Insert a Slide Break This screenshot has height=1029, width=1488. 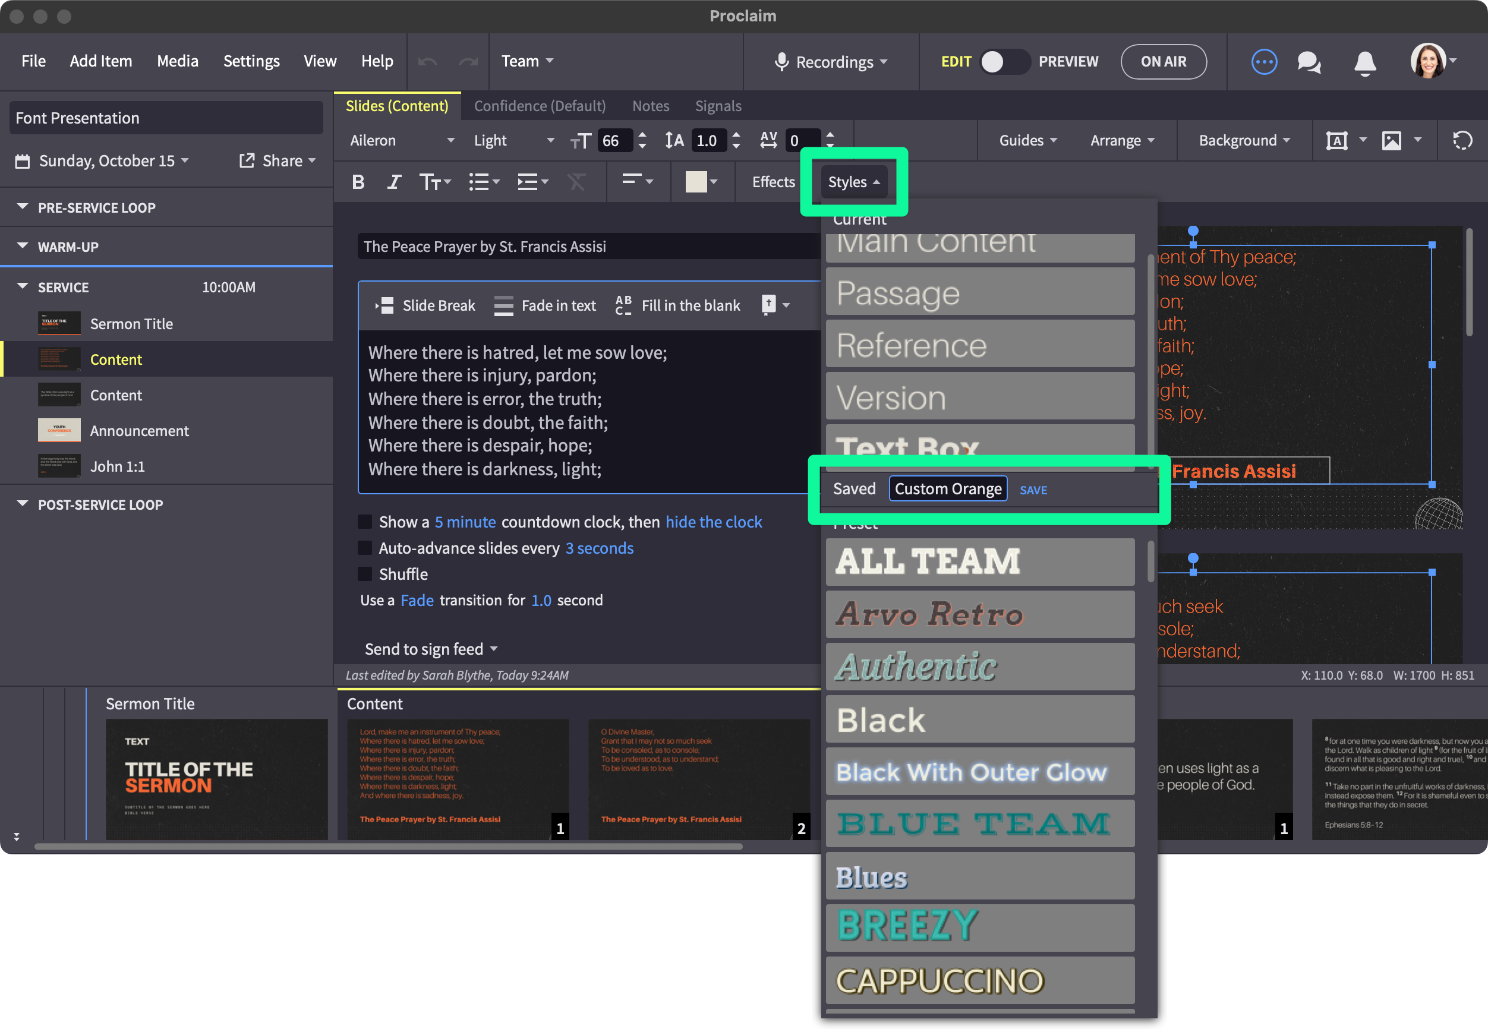[x=426, y=305]
